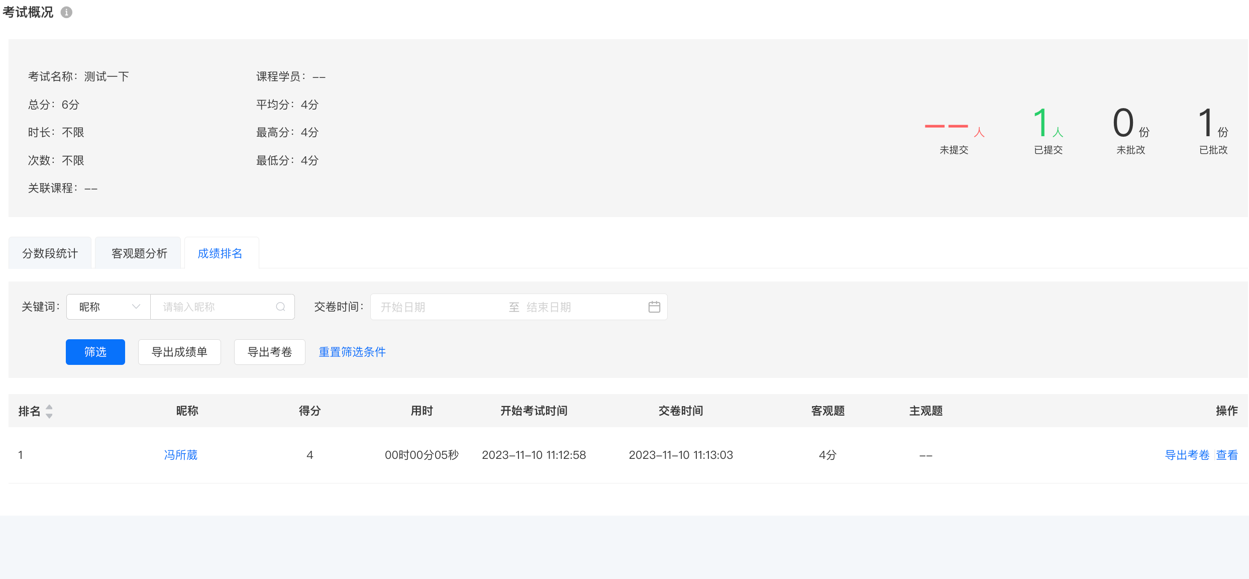This screenshot has height=579, width=1249.
Task: Sort ranking ascending with up arrow
Action: pos(49,407)
